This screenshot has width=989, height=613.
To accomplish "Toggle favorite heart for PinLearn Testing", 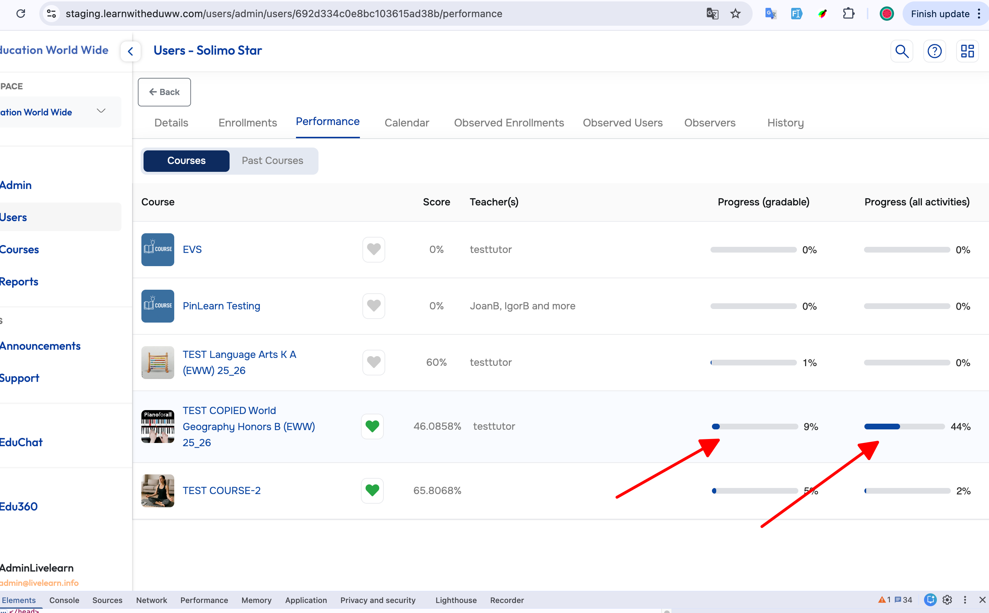I will point(373,306).
